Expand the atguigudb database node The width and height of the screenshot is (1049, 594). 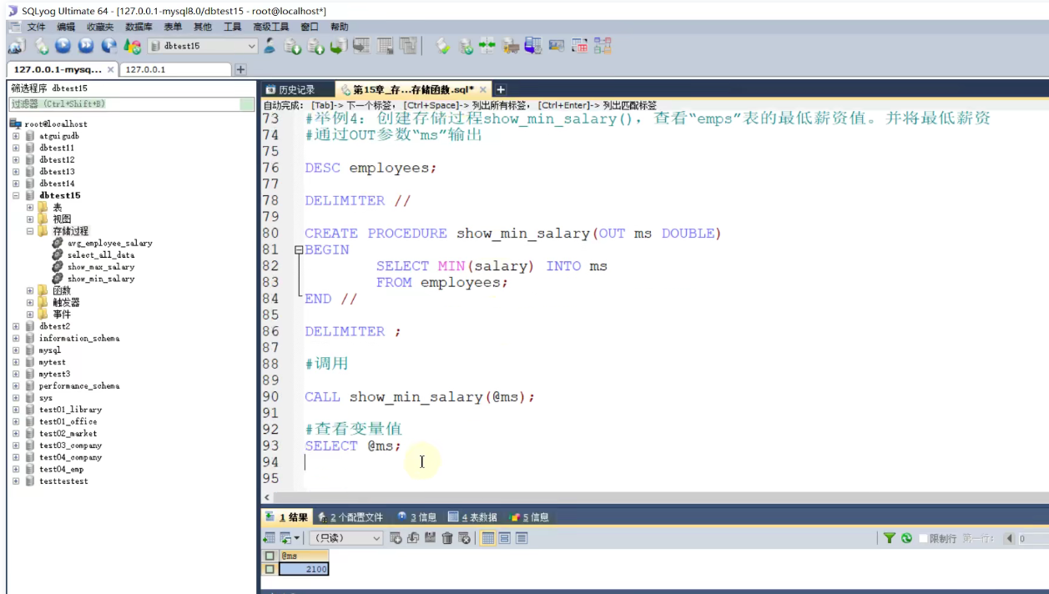(16, 136)
